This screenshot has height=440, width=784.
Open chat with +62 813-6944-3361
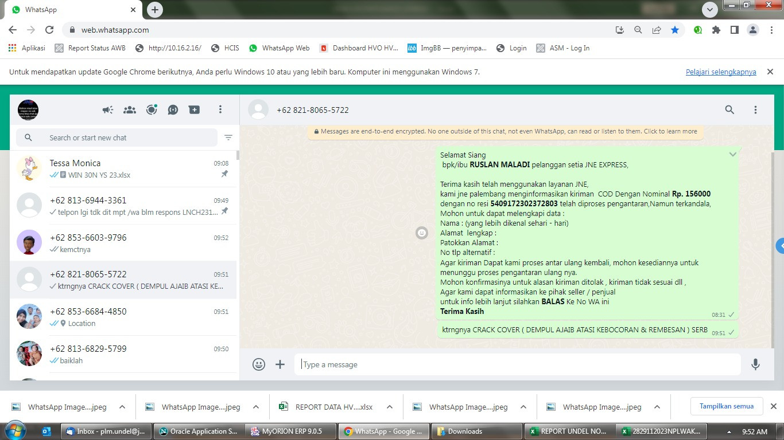[x=123, y=206]
